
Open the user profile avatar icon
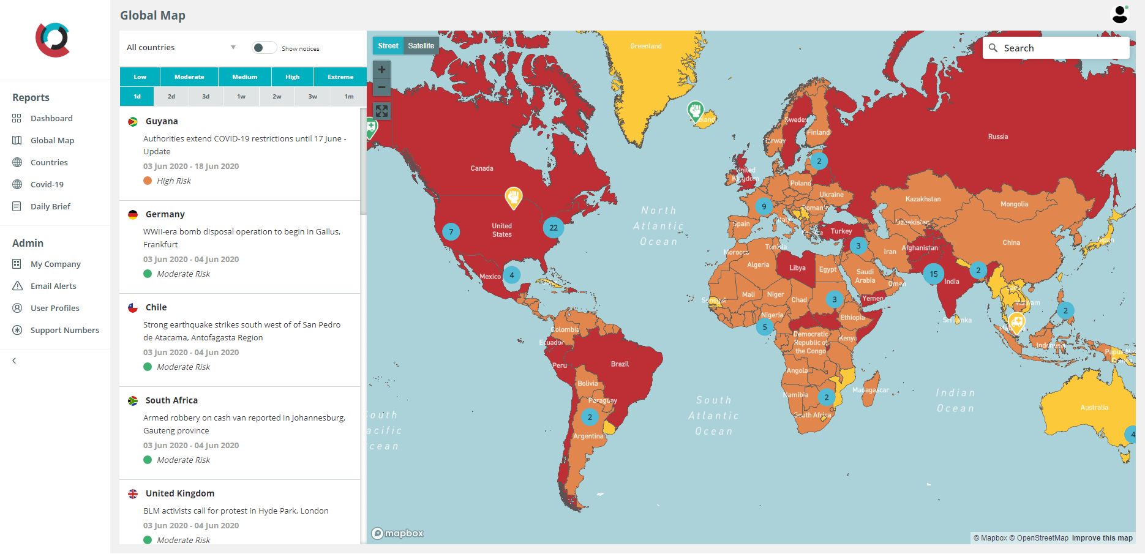click(x=1120, y=15)
